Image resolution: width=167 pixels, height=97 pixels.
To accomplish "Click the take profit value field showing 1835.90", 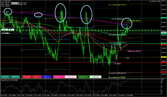I will [x=96, y=77].
